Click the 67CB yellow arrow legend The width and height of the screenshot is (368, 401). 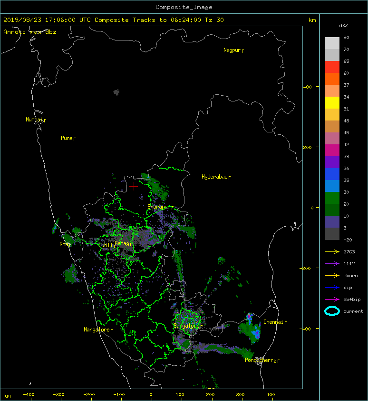[x=332, y=251]
